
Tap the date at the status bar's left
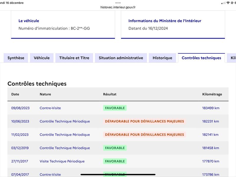click(x=12, y=3)
